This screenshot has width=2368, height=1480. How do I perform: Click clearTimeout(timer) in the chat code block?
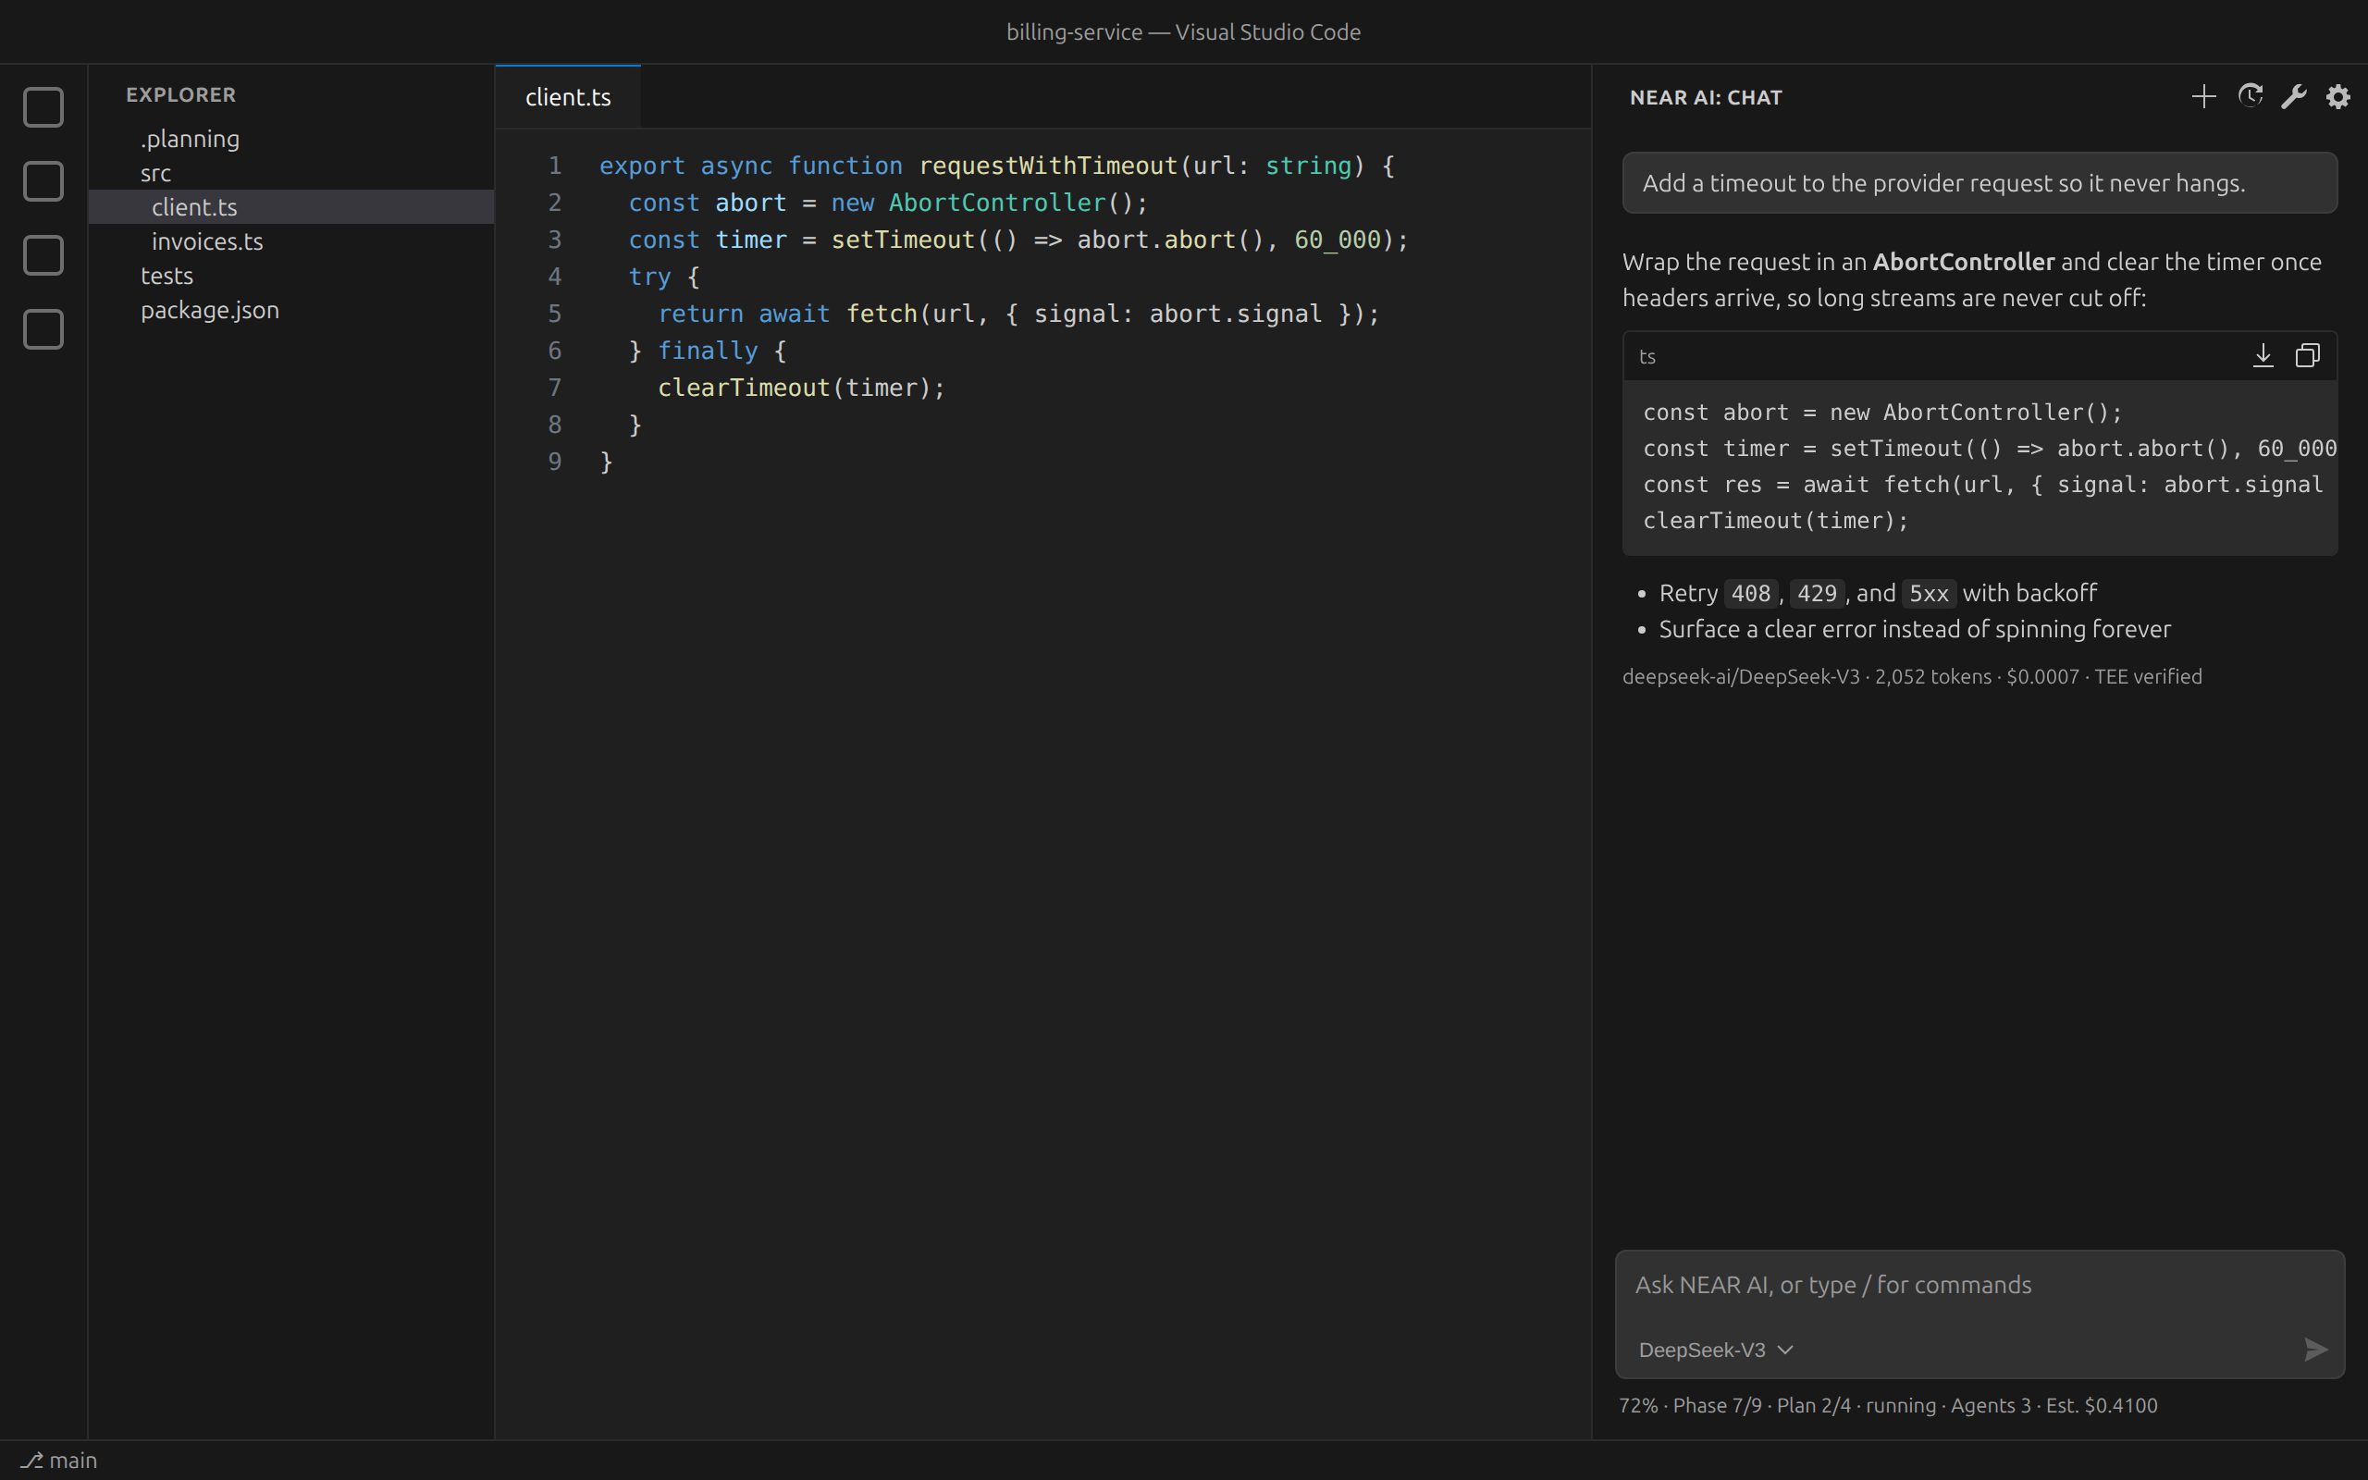(x=1775, y=521)
